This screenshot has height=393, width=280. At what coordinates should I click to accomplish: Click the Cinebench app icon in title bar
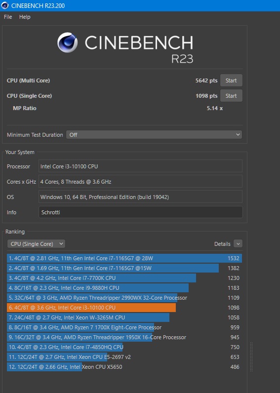click(5, 5)
